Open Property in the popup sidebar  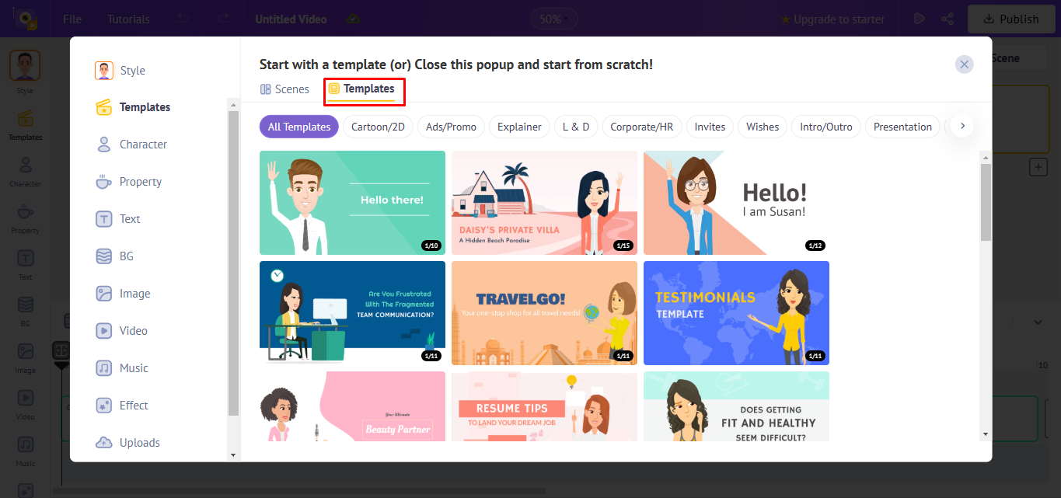click(128, 182)
